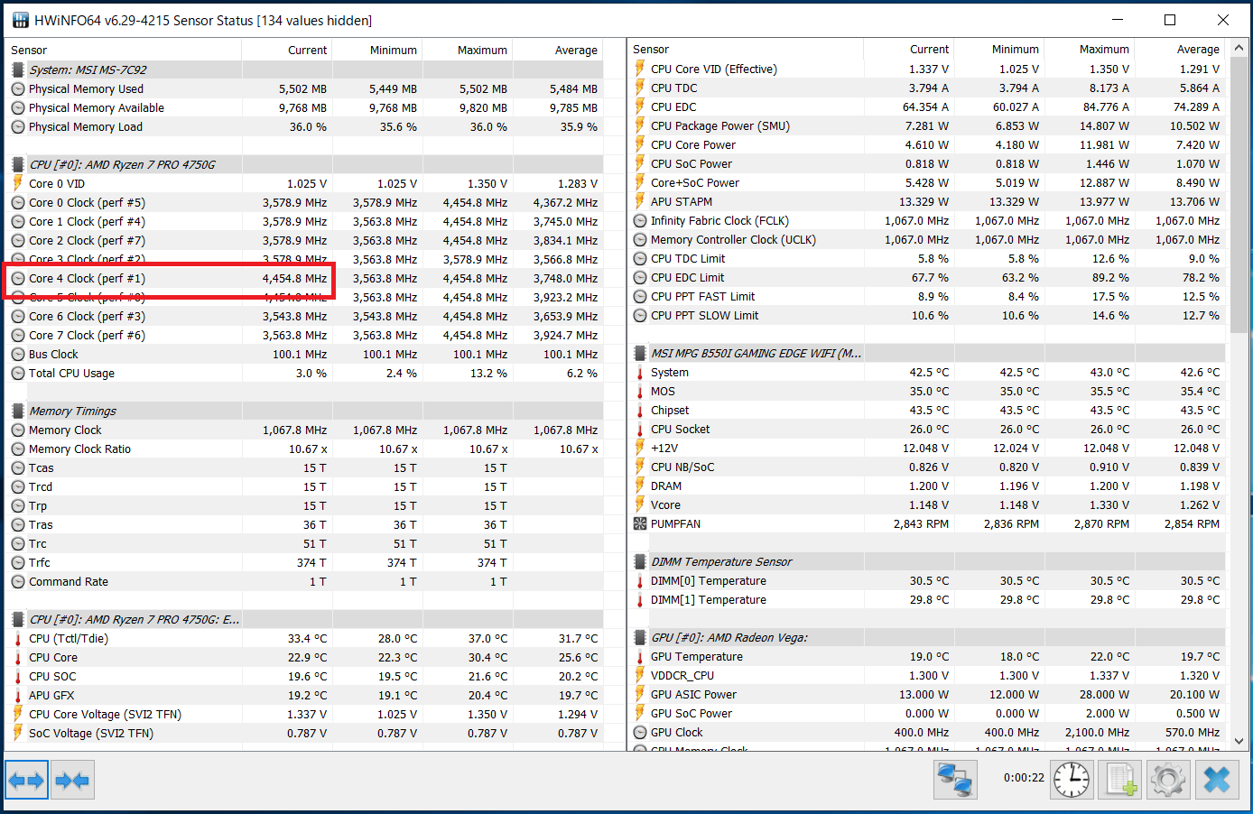This screenshot has height=814, width=1253.
Task: Start logging with the sheet-plus icon
Action: click(1120, 779)
